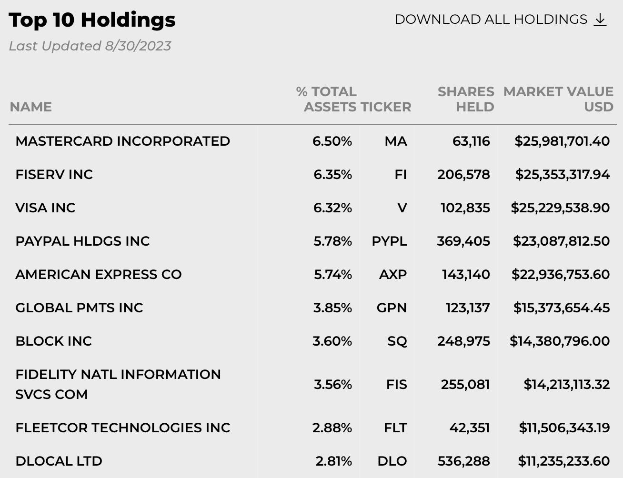Select the Last Updated 8/30/2023 text

point(90,46)
